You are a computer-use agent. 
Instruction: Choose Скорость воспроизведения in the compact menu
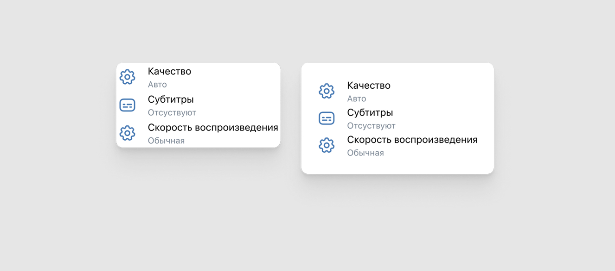click(213, 128)
